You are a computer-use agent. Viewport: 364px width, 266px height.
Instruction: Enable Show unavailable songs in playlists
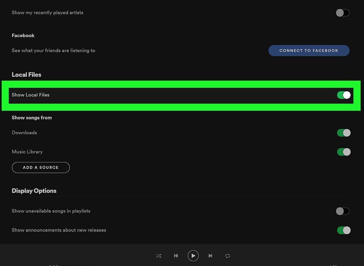pos(343,211)
